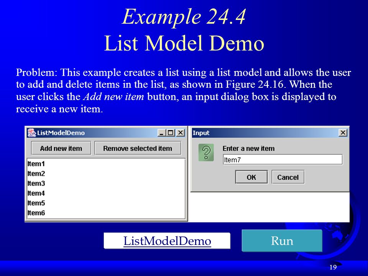Select Item2 in the list
This screenshot has width=368, height=276.
106,173
